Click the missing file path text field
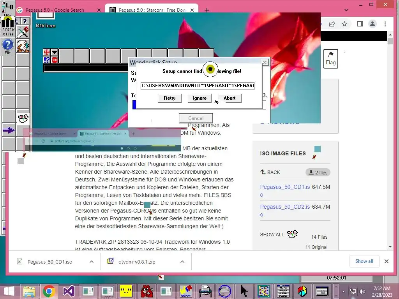This screenshot has height=299, width=399. pos(198,86)
